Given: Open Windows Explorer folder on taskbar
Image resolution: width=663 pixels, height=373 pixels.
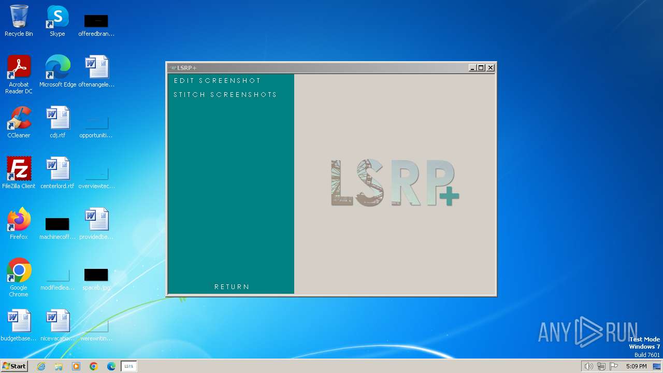Looking at the screenshot, I should tap(59, 366).
